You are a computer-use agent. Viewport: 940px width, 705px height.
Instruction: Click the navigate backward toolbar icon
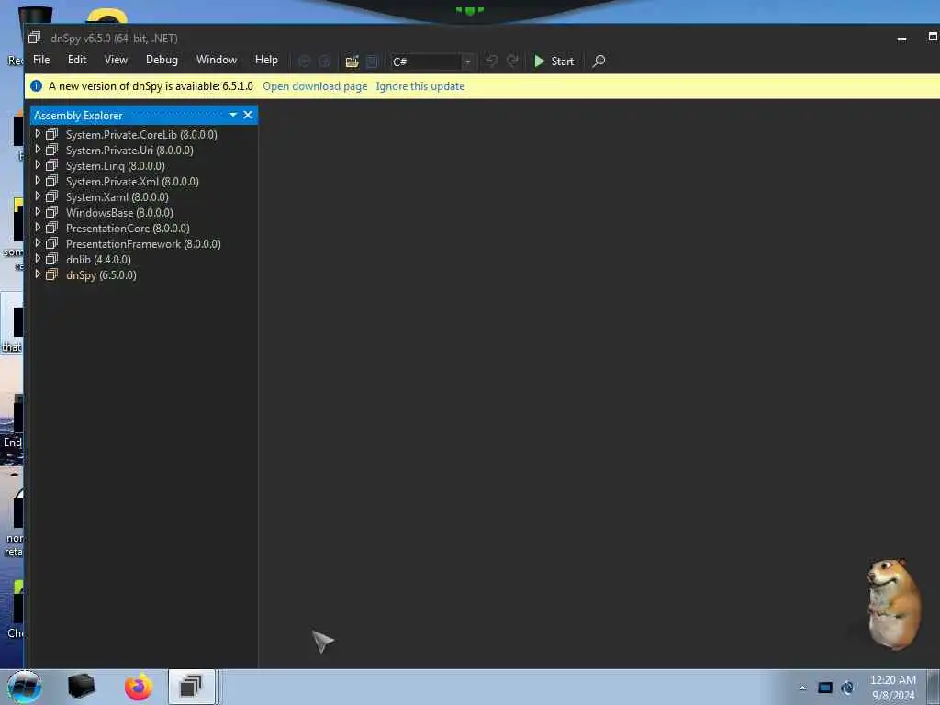pyautogui.click(x=305, y=62)
